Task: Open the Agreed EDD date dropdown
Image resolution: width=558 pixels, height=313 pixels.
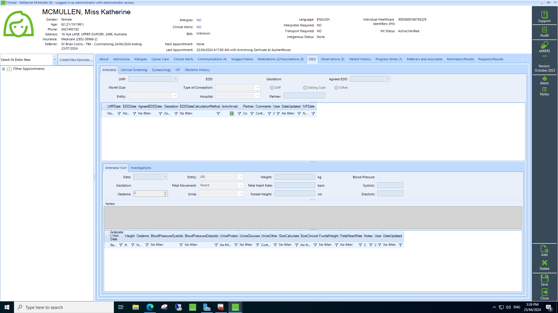Action: pyautogui.click(x=387, y=79)
